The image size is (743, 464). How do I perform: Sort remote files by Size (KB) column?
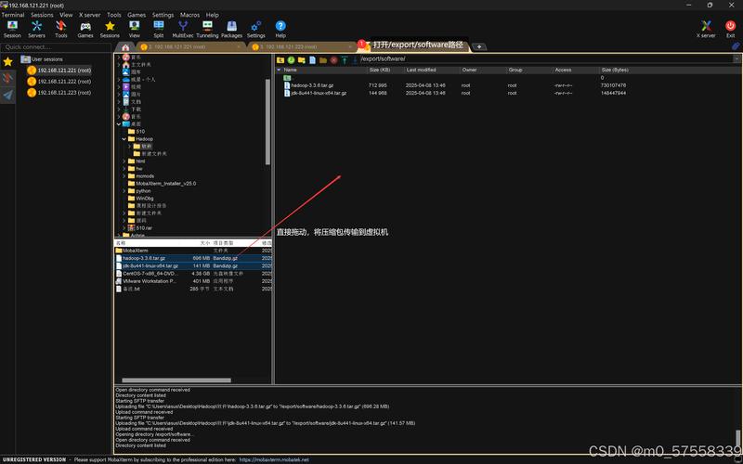coord(380,70)
